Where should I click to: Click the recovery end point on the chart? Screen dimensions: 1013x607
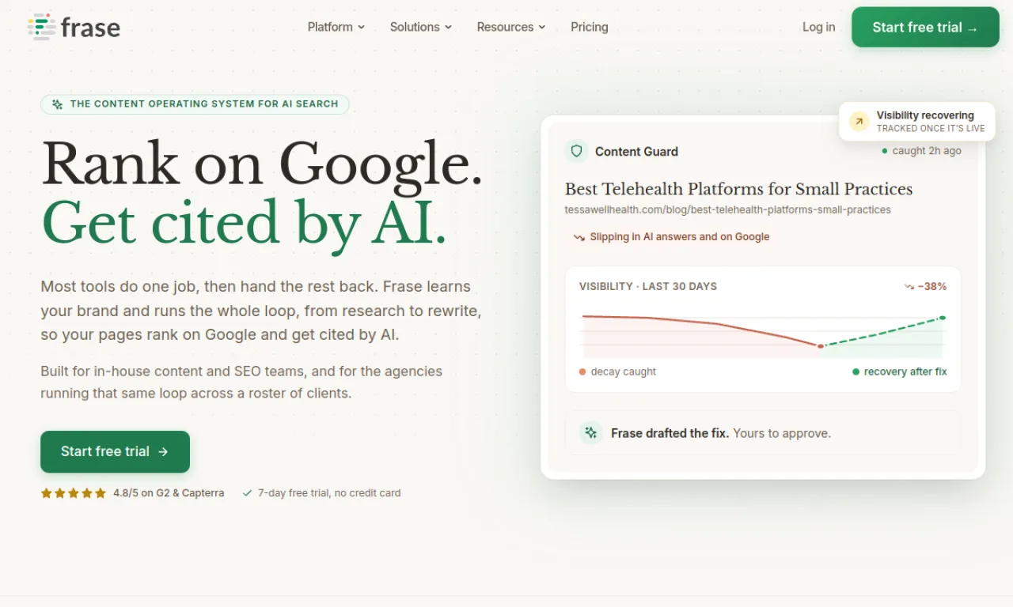click(943, 318)
